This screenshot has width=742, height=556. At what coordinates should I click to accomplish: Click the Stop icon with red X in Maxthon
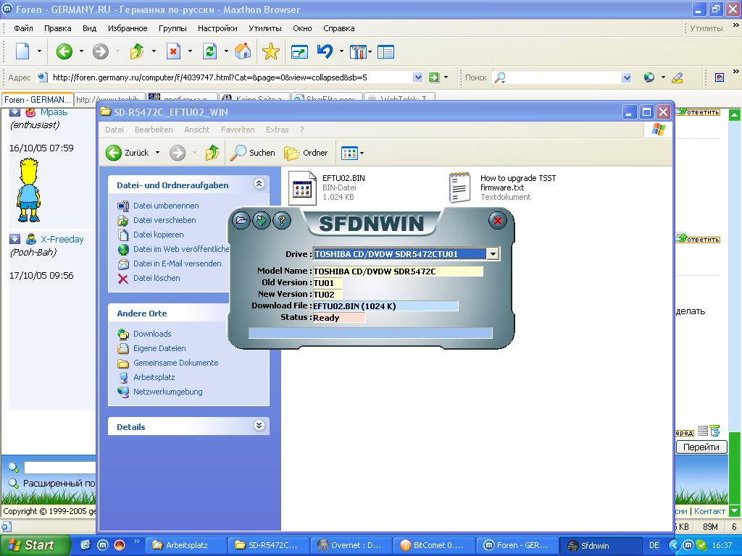(174, 51)
